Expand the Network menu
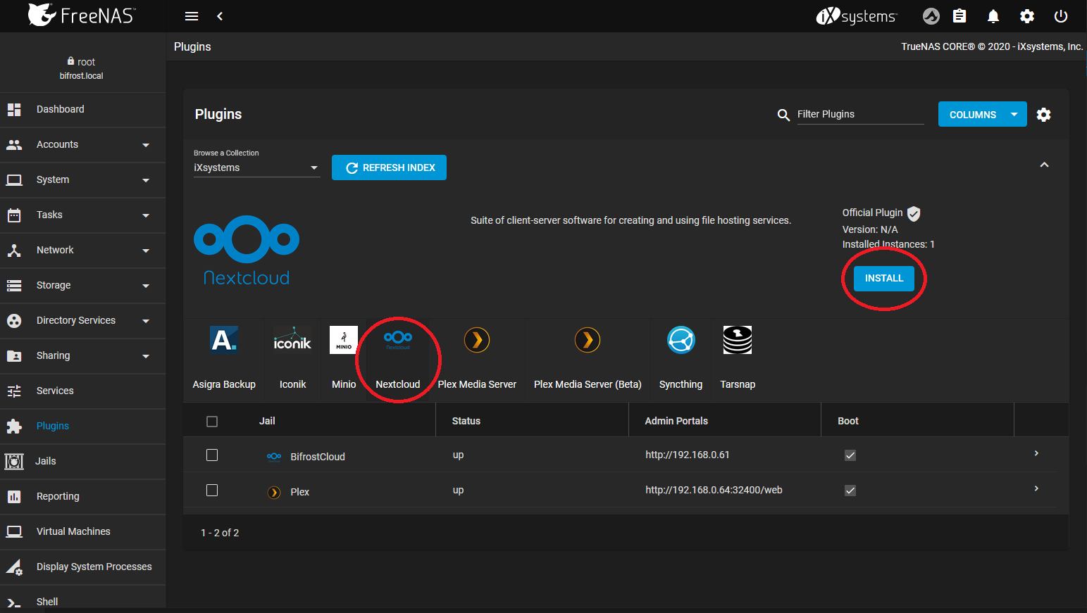This screenshot has height=613, width=1087. click(x=82, y=251)
